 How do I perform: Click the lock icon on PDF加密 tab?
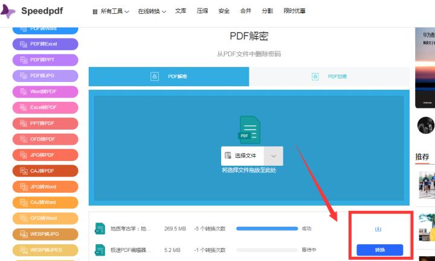point(315,77)
